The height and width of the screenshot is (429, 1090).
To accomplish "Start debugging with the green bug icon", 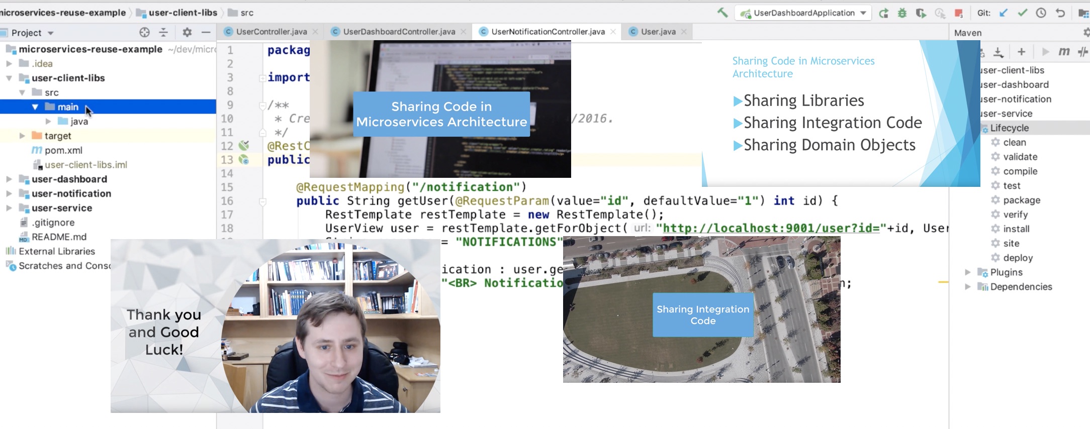I will click(902, 13).
